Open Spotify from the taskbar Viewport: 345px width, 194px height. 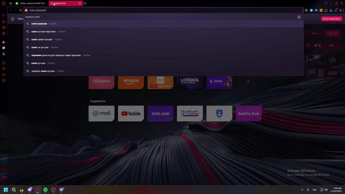point(45,190)
